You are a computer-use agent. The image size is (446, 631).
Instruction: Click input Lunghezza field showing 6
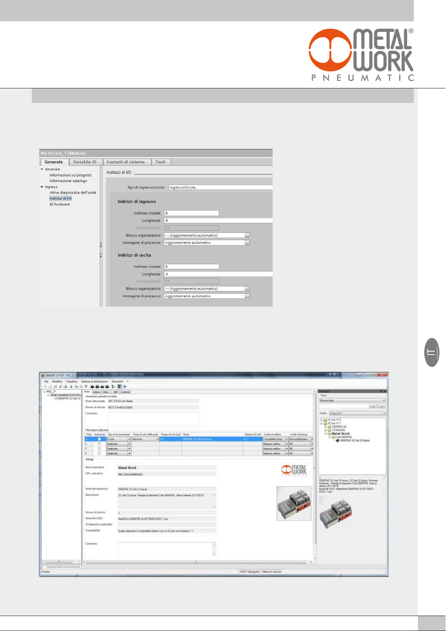(219, 221)
